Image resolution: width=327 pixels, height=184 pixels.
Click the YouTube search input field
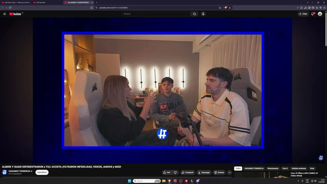pos(156,14)
